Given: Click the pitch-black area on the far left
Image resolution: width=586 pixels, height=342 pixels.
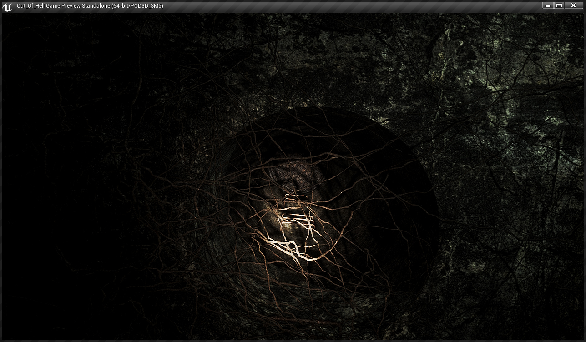Looking at the screenshot, I should click(x=27, y=205).
